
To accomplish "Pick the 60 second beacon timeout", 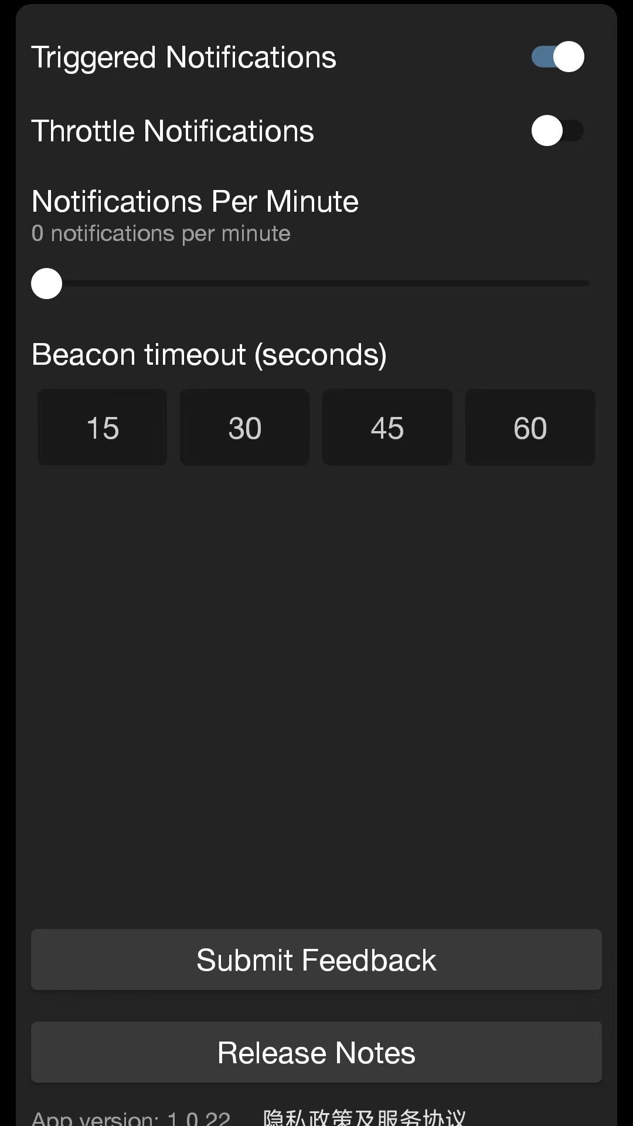I will [530, 428].
